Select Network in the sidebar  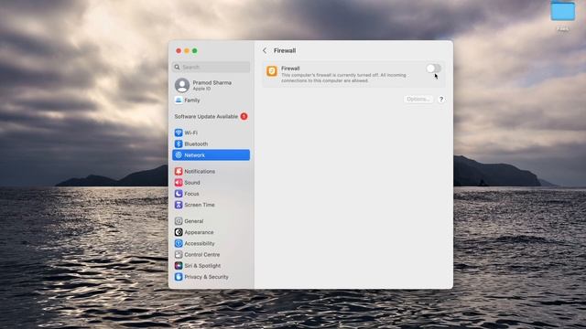(212, 155)
